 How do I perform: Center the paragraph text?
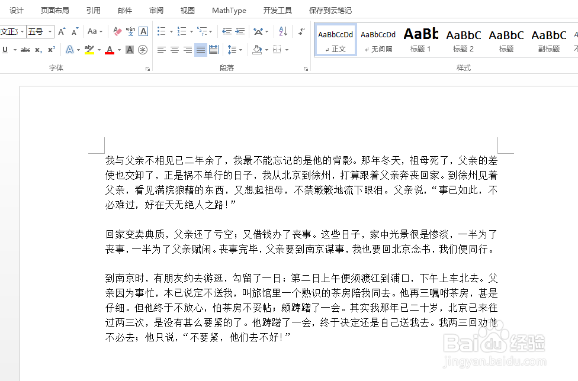pyautogui.click(x=175, y=50)
